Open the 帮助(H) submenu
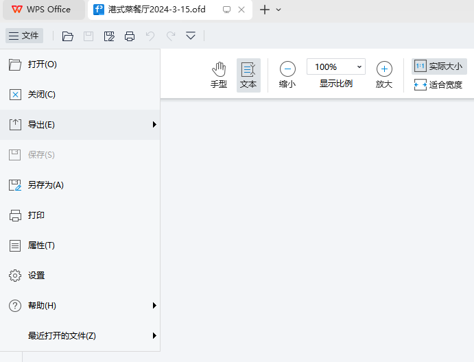Viewport: 474px width, 362px height. pos(80,306)
